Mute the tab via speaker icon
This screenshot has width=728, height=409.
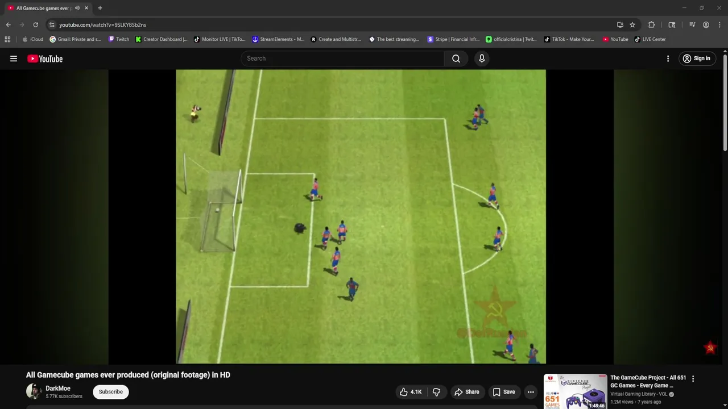coord(77,8)
